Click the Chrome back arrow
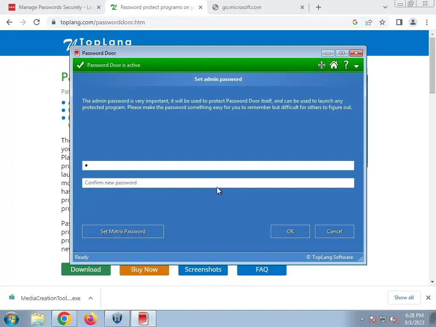Screen dimensions: 436x327 click(x=9, y=22)
